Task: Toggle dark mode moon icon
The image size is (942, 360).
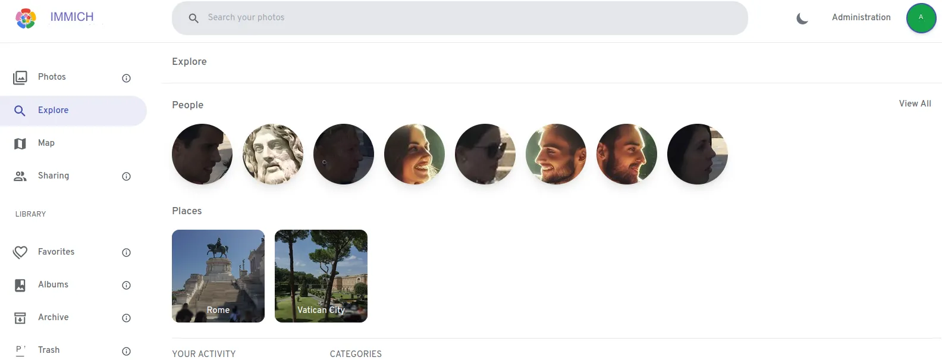Action: (x=802, y=18)
